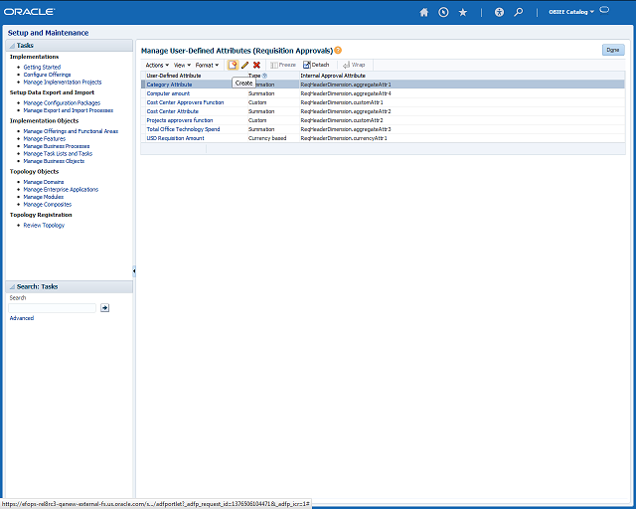Open the Format menu
The width and height of the screenshot is (636, 509).
coord(207,65)
